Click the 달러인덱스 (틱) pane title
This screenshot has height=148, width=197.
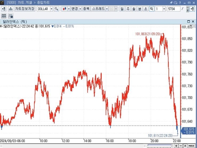point(15,22)
